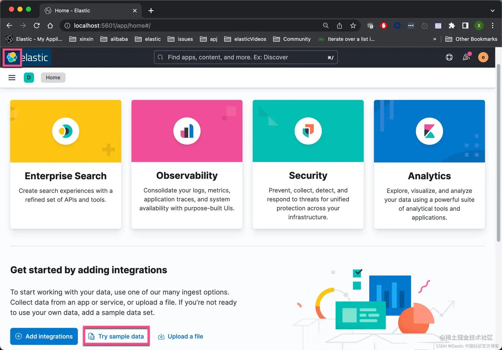This screenshot has height=350, width=502.
Task: Open the Iterate over a list bookmark
Action: click(x=347, y=39)
